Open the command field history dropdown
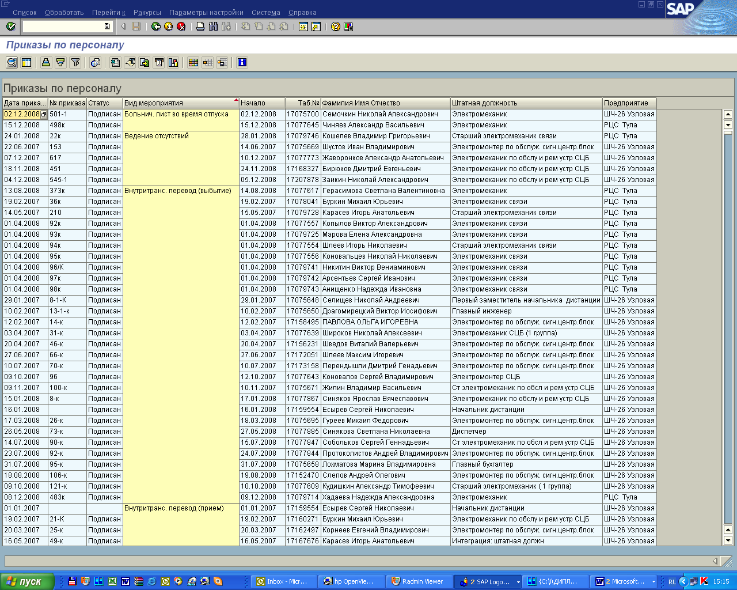Image resolution: width=737 pixels, height=590 pixels. click(x=107, y=27)
